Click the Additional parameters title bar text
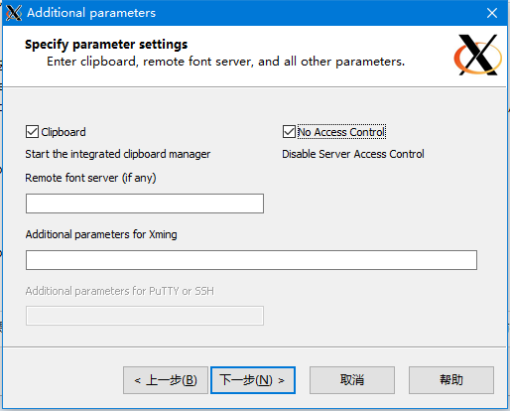Viewport: 510px width, 411px height. (91, 13)
